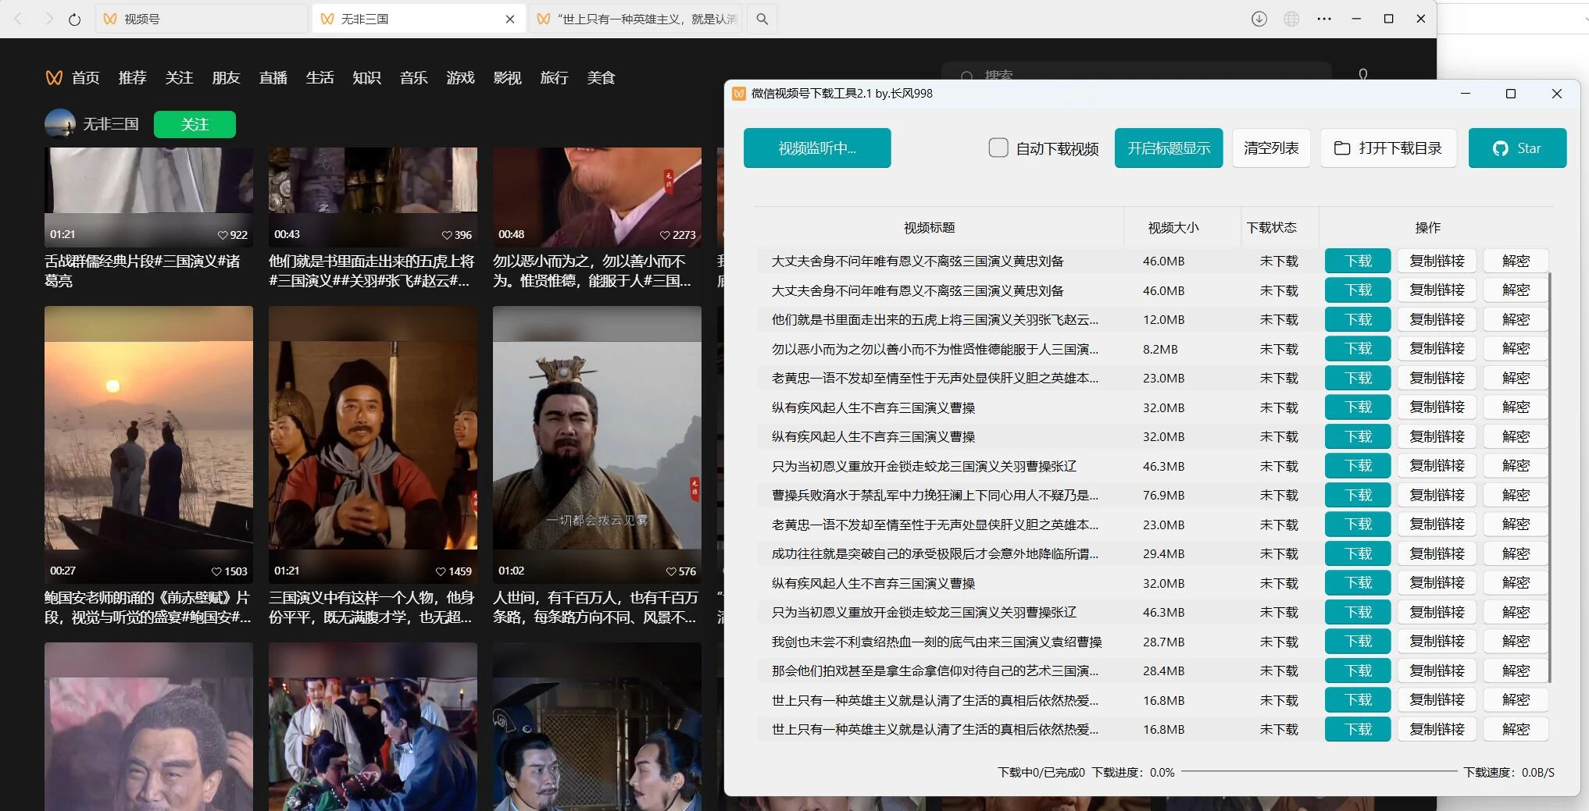Image resolution: width=1589 pixels, height=811 pixels.
Task: Toggle the 视频监听中 monitoring button
Action: click(816, 148)
